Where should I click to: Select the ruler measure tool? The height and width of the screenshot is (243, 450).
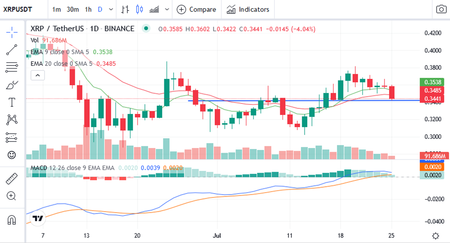click(x=12, y=179)
